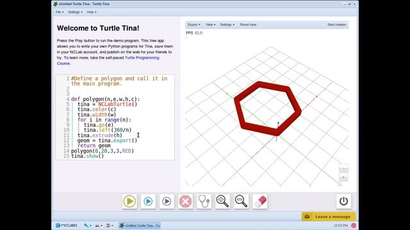
Task: Click the code line 'tina.width(w)'
Action: 97,114
